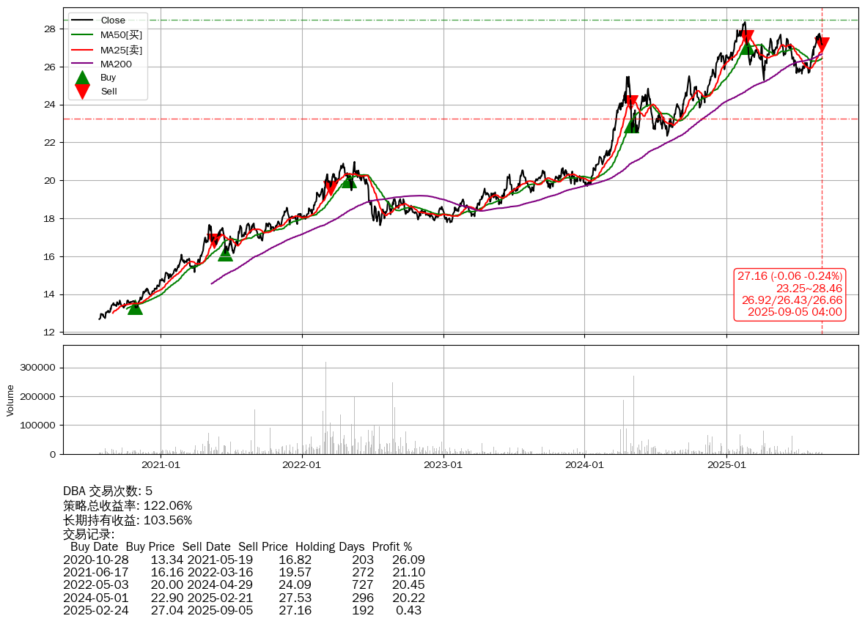Select the MA50[买] legend entry
Screen dimensions: 865x624
[x=121, y=34]
